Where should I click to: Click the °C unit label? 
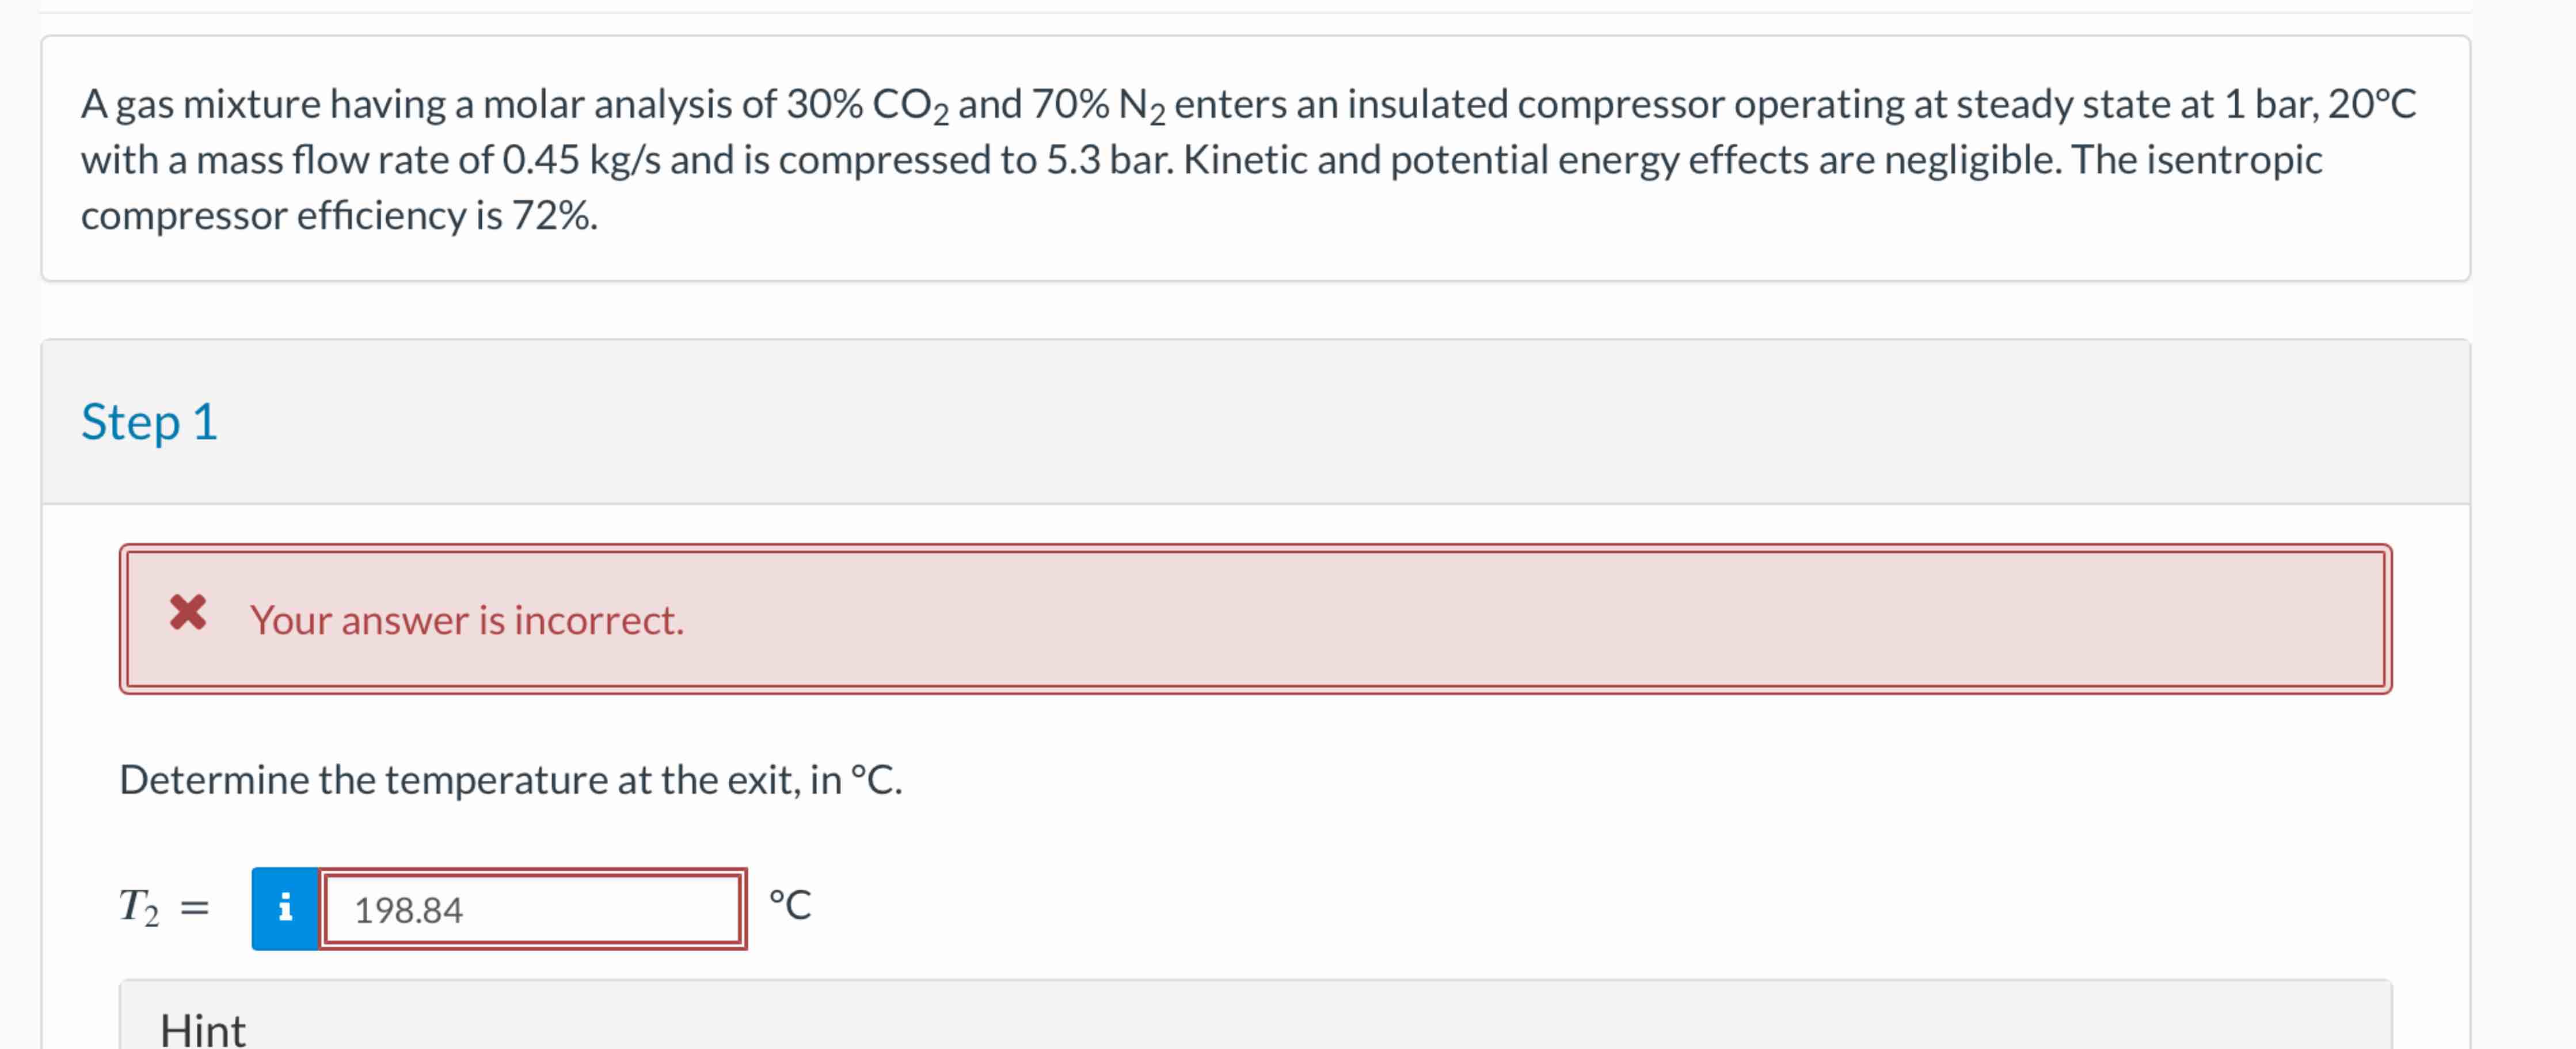[x=789, y=907]
